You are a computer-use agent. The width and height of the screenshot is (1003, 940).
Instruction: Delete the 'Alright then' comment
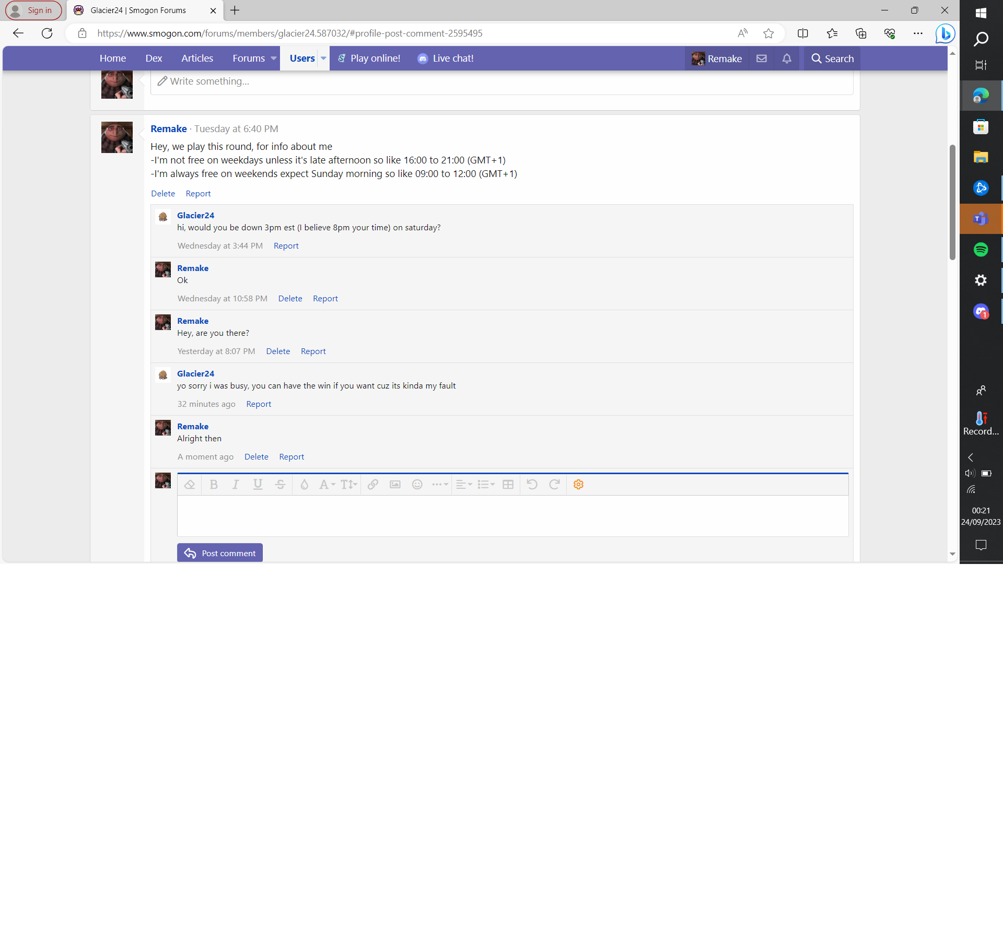coord(256,457)
